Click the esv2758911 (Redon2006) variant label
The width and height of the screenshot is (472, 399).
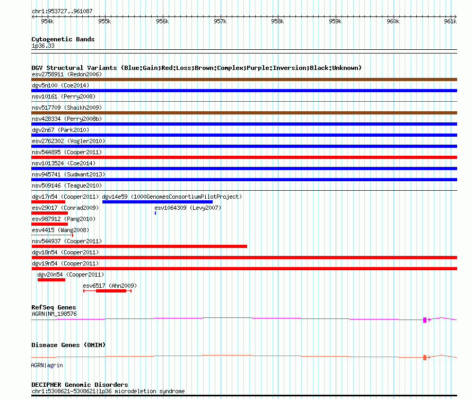coord(67,74)
